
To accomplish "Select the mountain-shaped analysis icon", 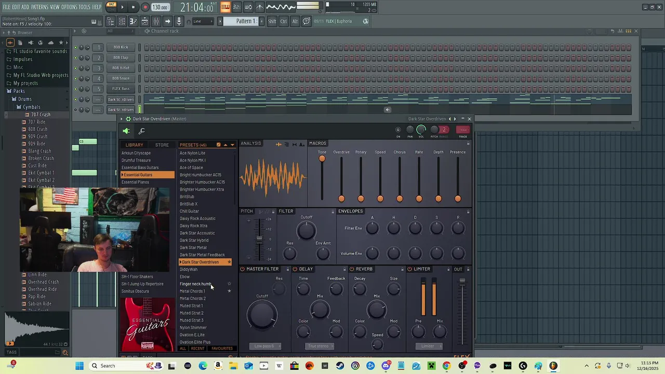I will click(302, 144).
